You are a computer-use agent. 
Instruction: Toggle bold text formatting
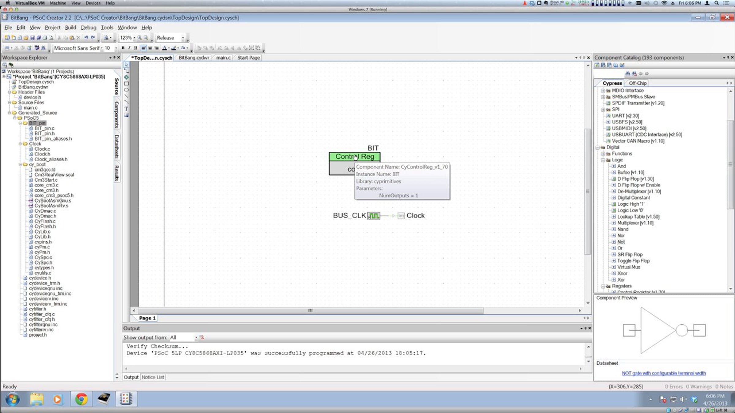(123, 48)
